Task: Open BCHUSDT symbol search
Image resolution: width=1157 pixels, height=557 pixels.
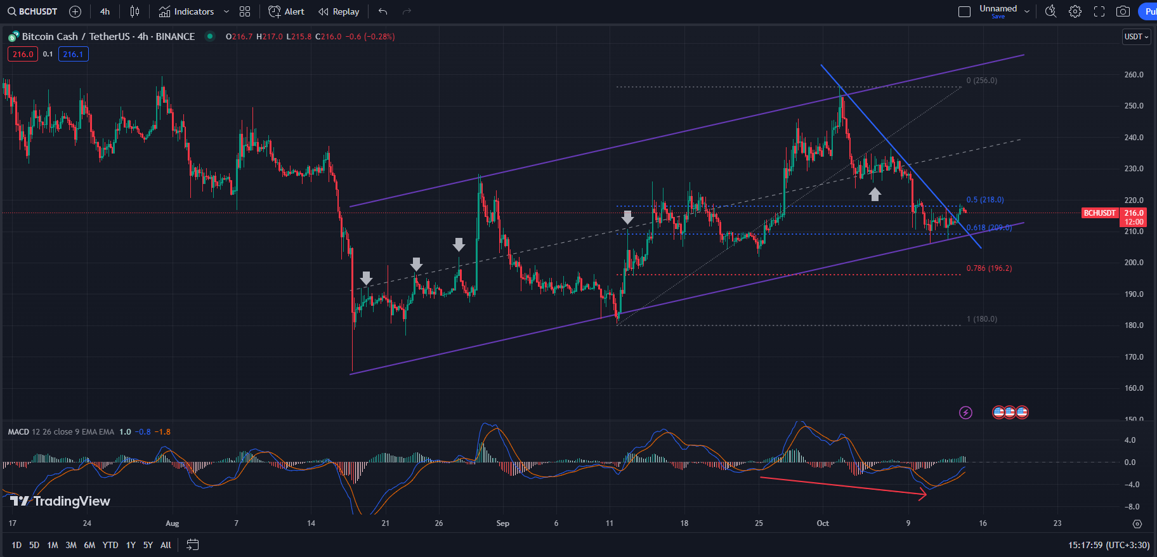Action: pyautogui.click(x=32, y=11)
